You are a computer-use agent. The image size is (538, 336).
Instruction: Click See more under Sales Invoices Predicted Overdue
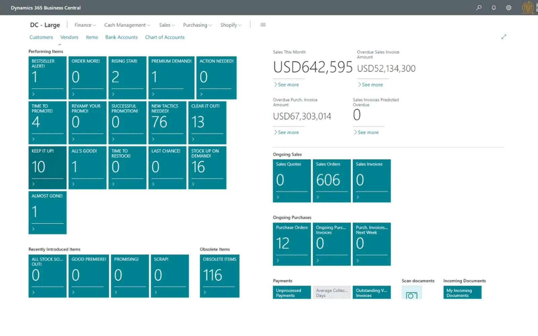click(366, 132)
